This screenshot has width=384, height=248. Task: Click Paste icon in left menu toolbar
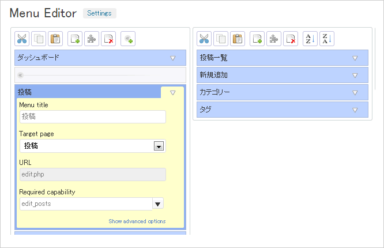[55, 39]
